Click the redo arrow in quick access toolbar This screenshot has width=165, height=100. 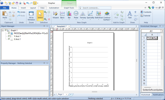[31, 3]
